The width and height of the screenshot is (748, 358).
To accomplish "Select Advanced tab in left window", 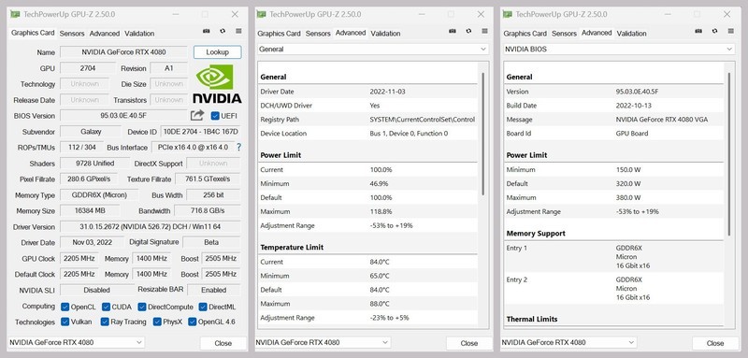I will coord(105,34).
